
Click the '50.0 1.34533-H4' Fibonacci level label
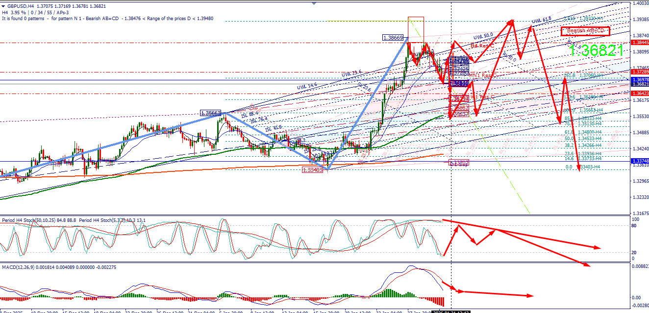point(583,139)
